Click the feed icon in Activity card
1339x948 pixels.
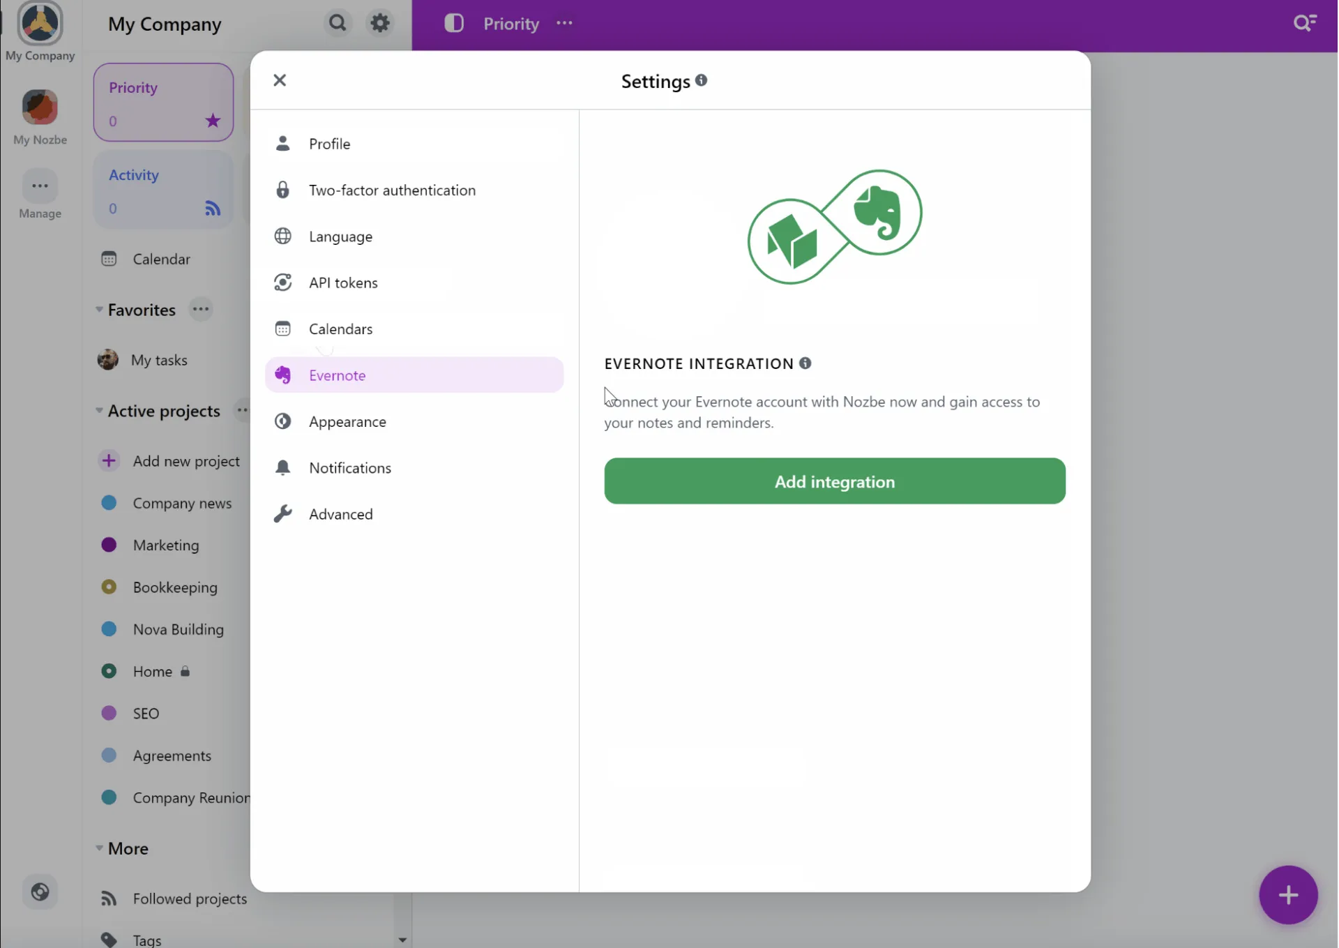click(x=213, y=208)
